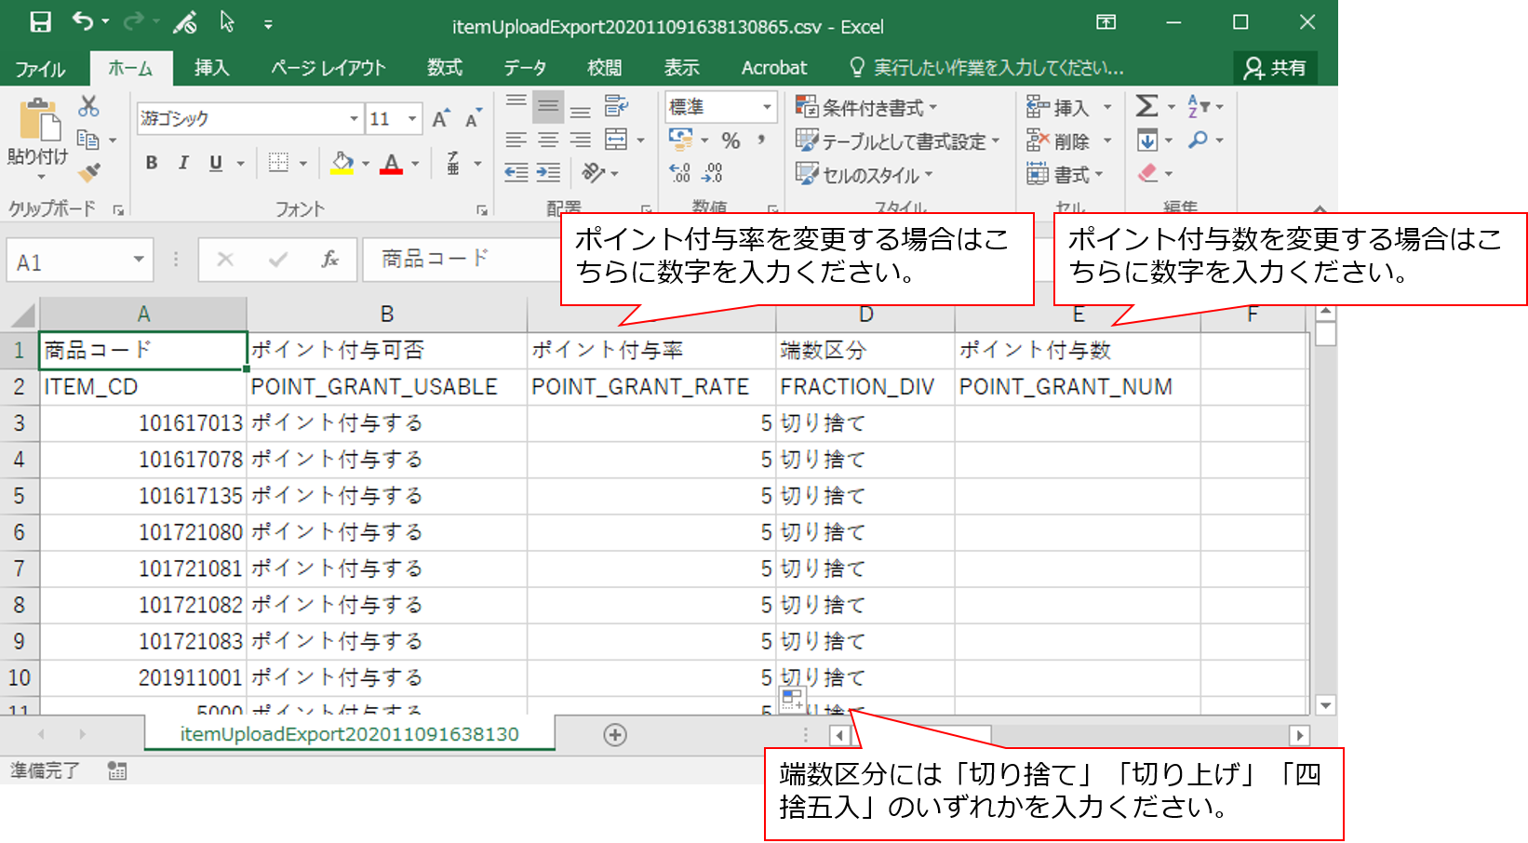Click the Wrap Text icon
1528x843 pixels.
pyautogui.click(x=615, y=106)
